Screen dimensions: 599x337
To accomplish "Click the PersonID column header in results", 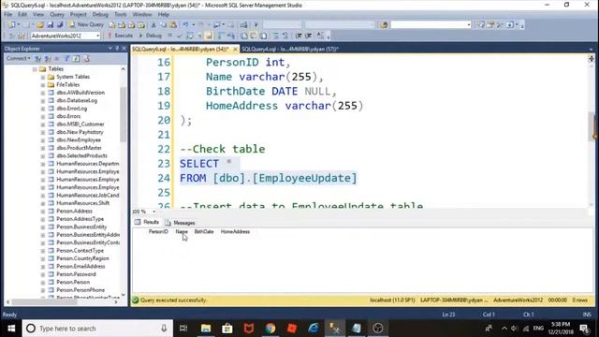I will 158,231.
